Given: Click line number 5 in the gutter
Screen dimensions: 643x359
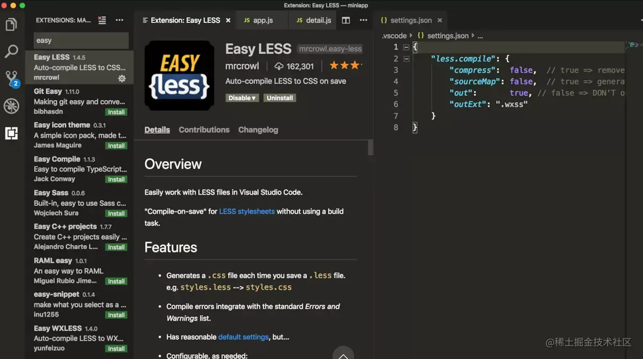Looking at the screenshot, I should [396, 93].
